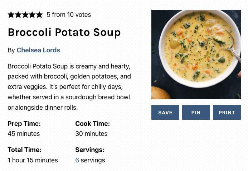Click the 6 servings number link

coord(77,160)
